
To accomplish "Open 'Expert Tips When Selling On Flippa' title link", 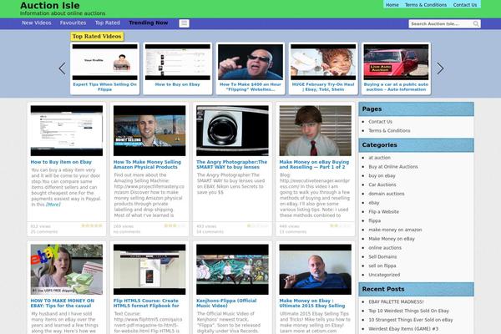I will point(105,87).
